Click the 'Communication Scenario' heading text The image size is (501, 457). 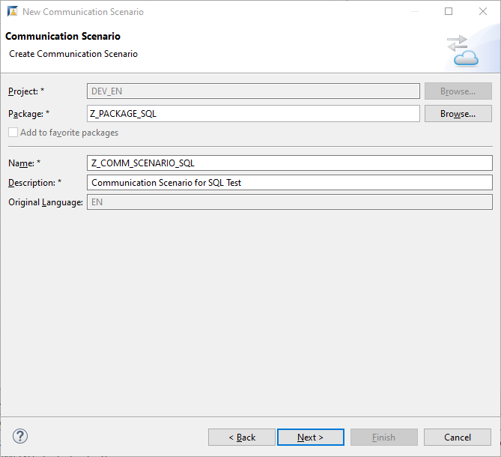63,37
